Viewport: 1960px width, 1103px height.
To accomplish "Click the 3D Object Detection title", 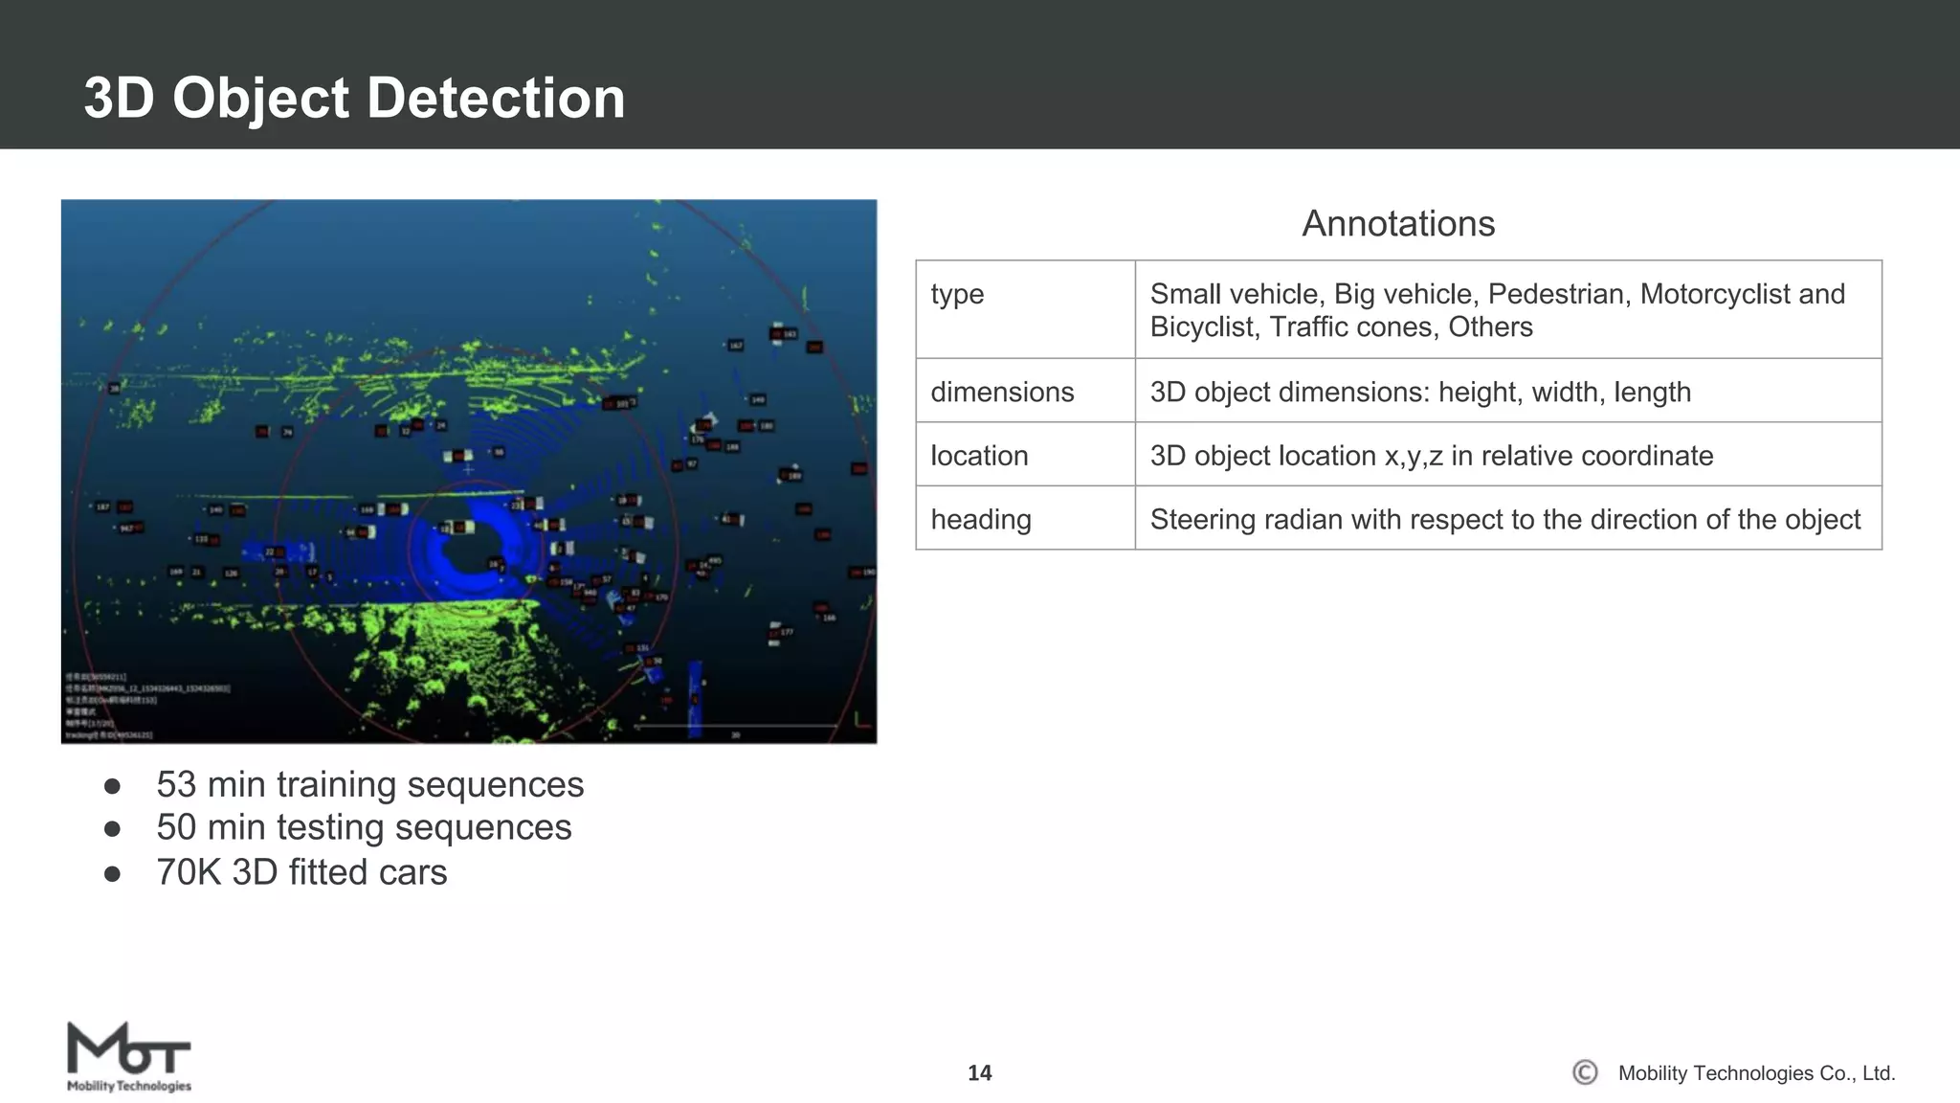I will 354,98.
